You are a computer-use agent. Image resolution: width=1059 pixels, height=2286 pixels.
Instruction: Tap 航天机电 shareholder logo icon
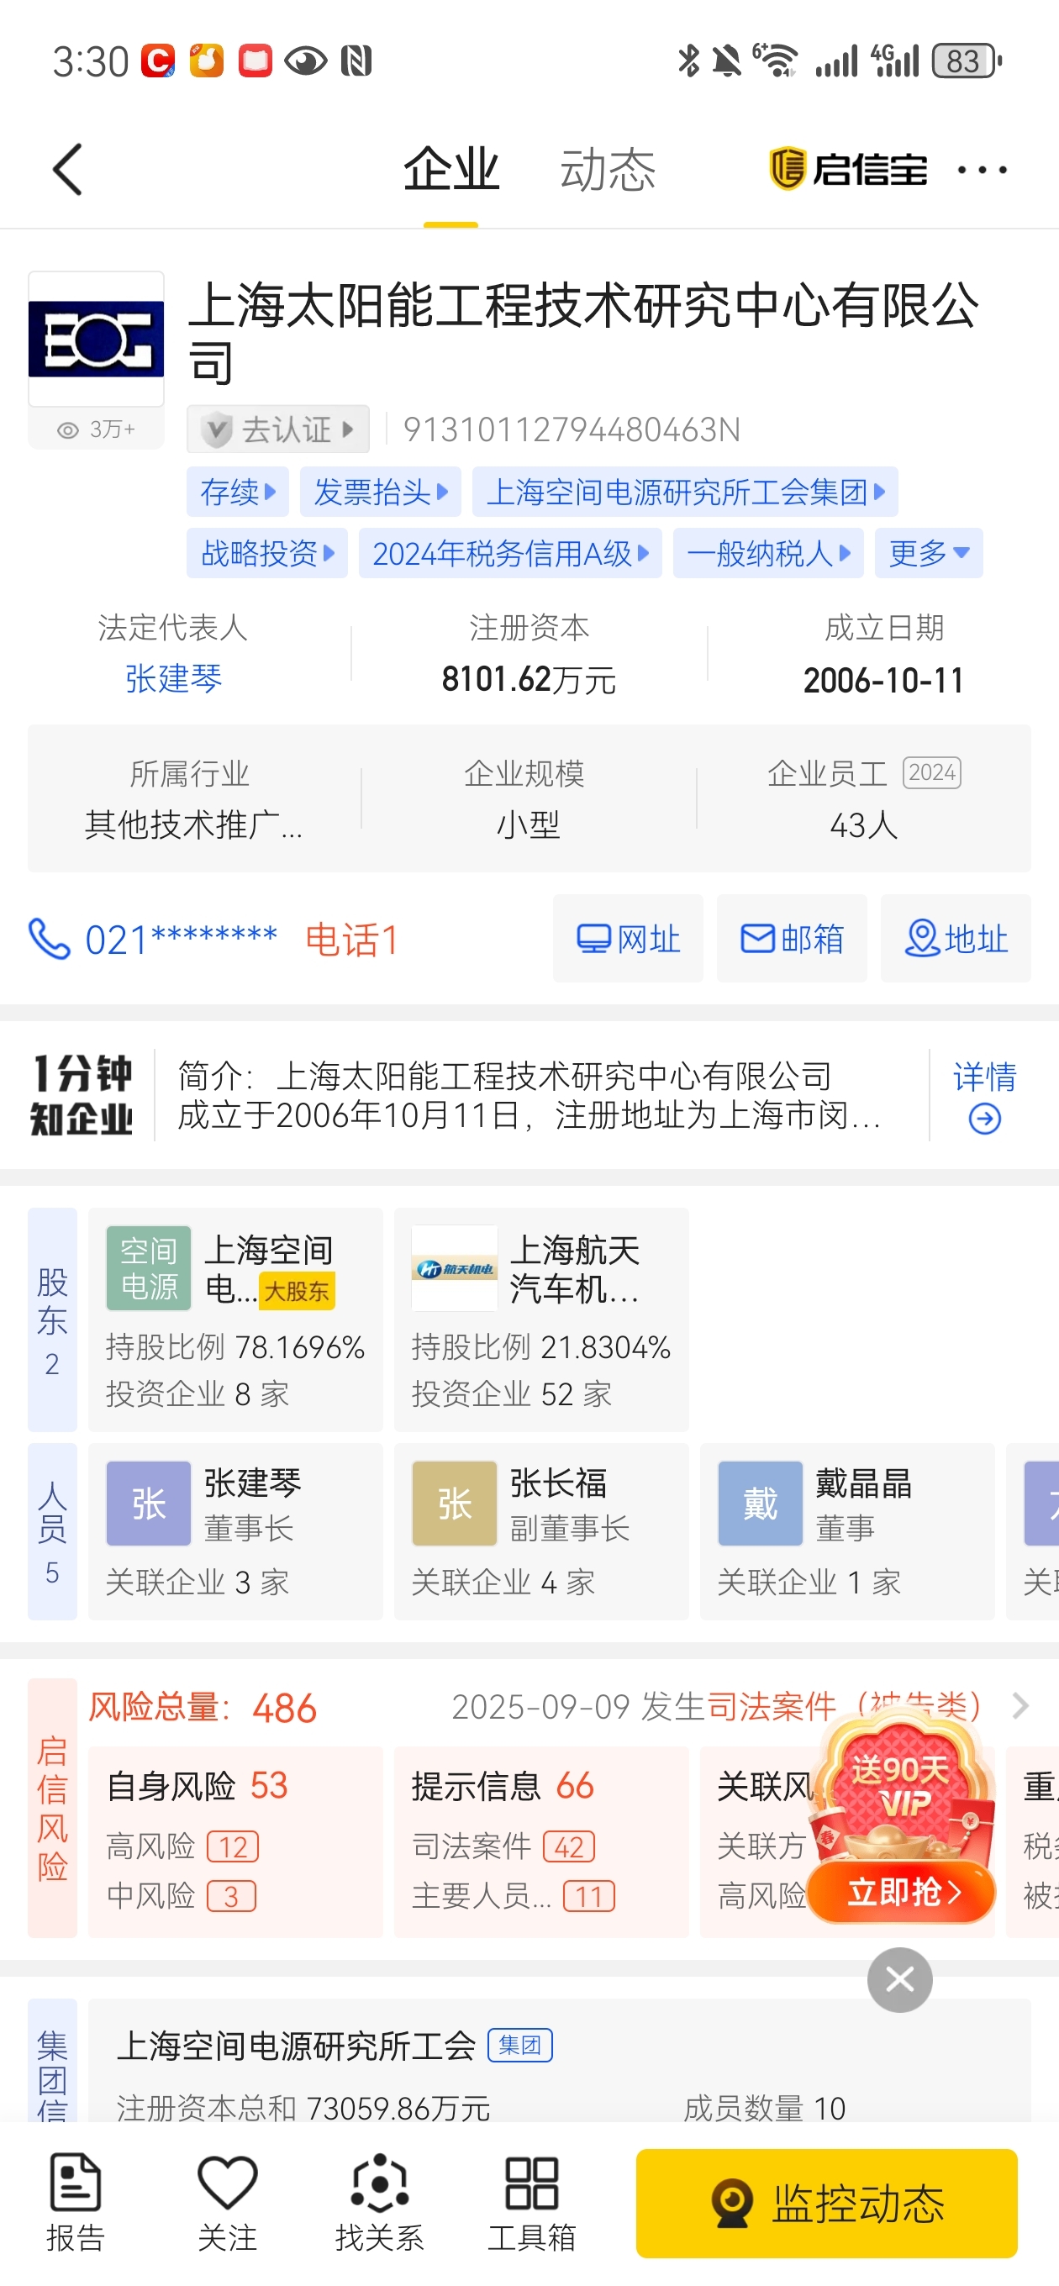[455, 1268]
